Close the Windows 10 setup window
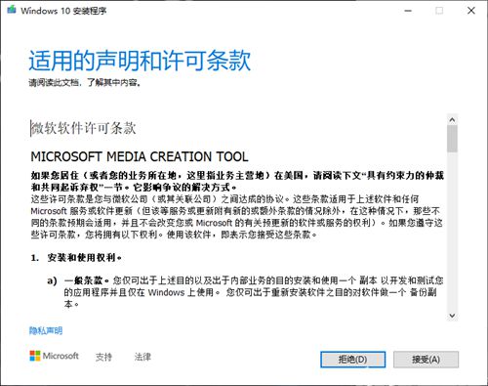488x386 pixels. point(471,11)
